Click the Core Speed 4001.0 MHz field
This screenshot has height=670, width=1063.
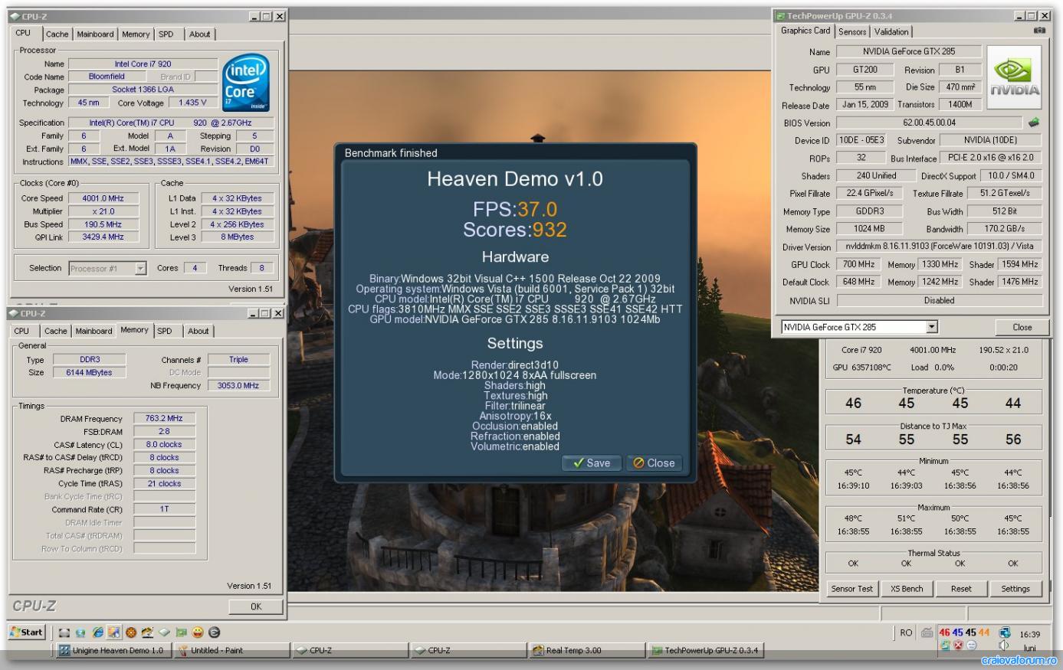click(x=103, y=198)
